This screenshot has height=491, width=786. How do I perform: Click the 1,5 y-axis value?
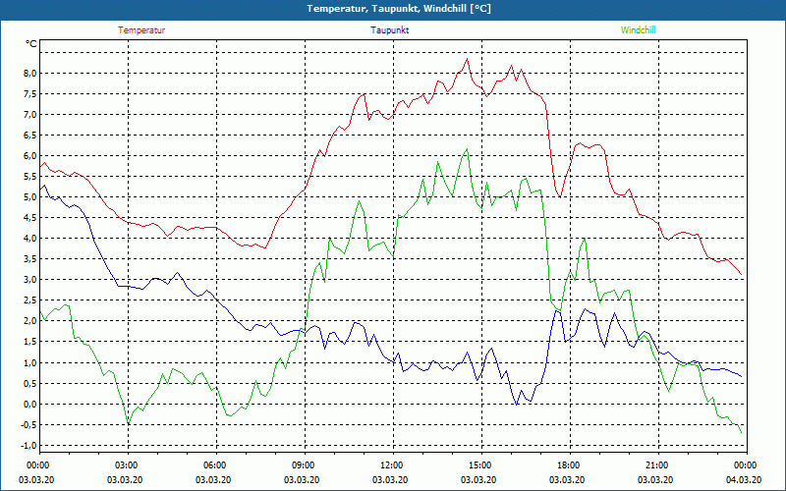[x=29, y=342]
